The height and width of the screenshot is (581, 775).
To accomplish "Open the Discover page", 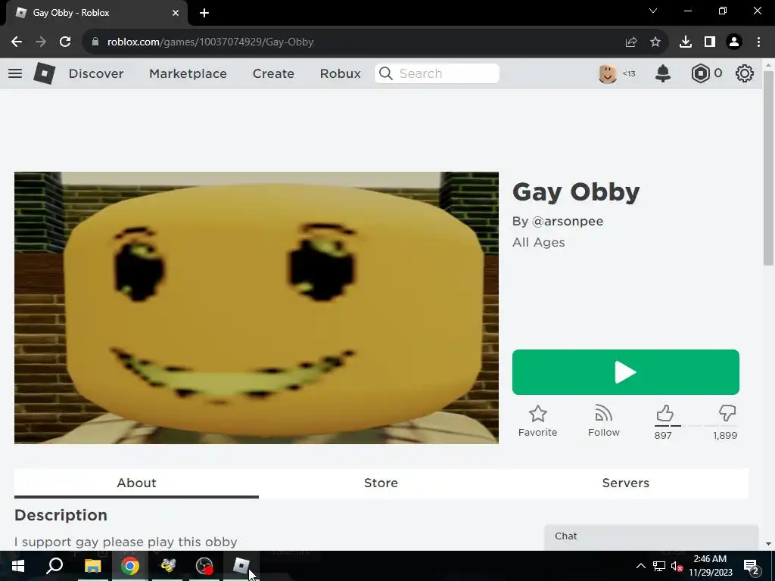I will tap(96, 73).
